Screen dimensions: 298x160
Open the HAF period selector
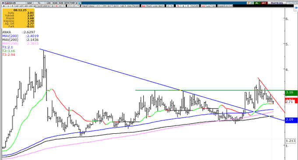click(x=30, y=3)
